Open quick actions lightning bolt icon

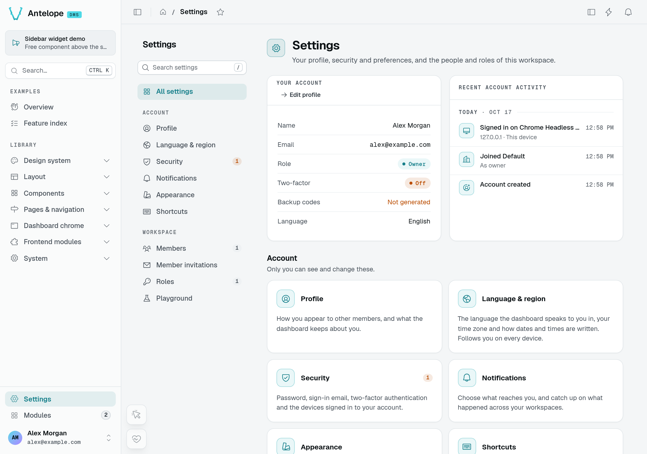tap(609, 12)
